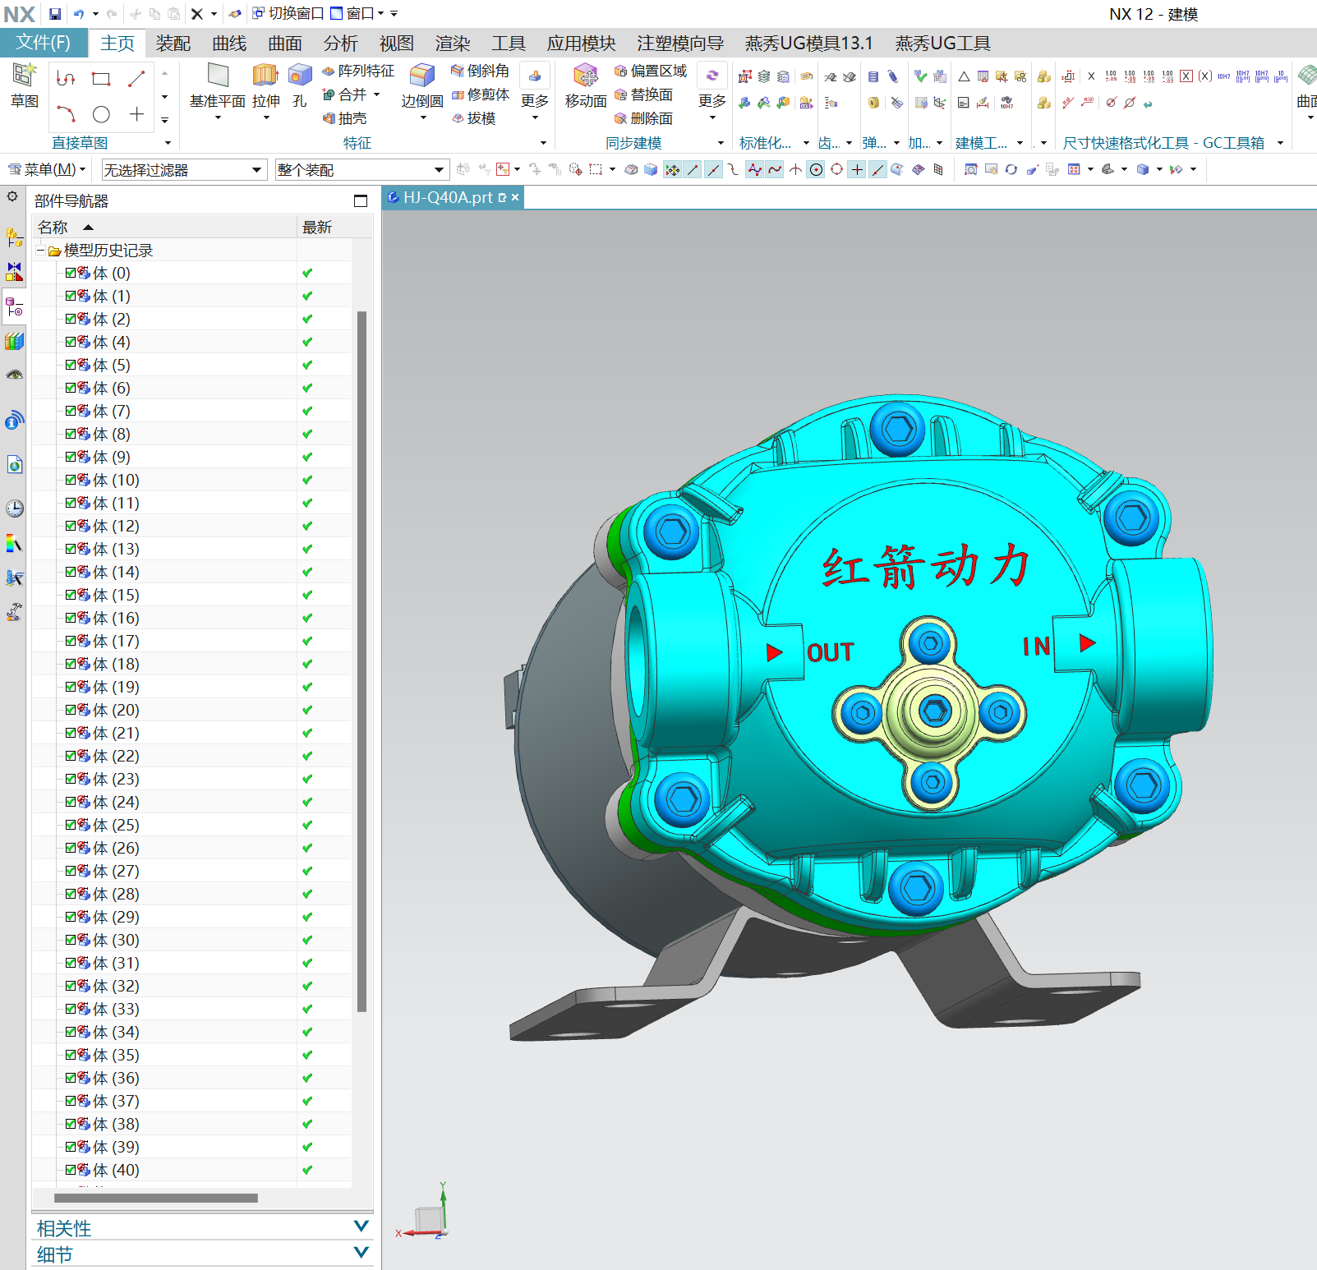Collapse the 模型历史记录 tree node
Image resolution: width=1317 pixels, height=1270 pixels.
(x=40, y=251)
